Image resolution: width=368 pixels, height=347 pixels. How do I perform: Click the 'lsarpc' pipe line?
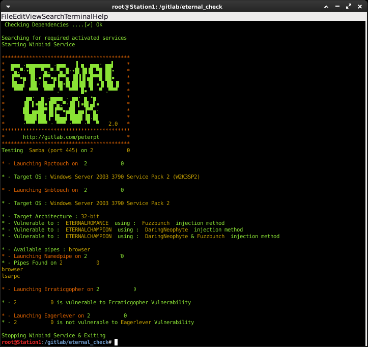point(11,276)
